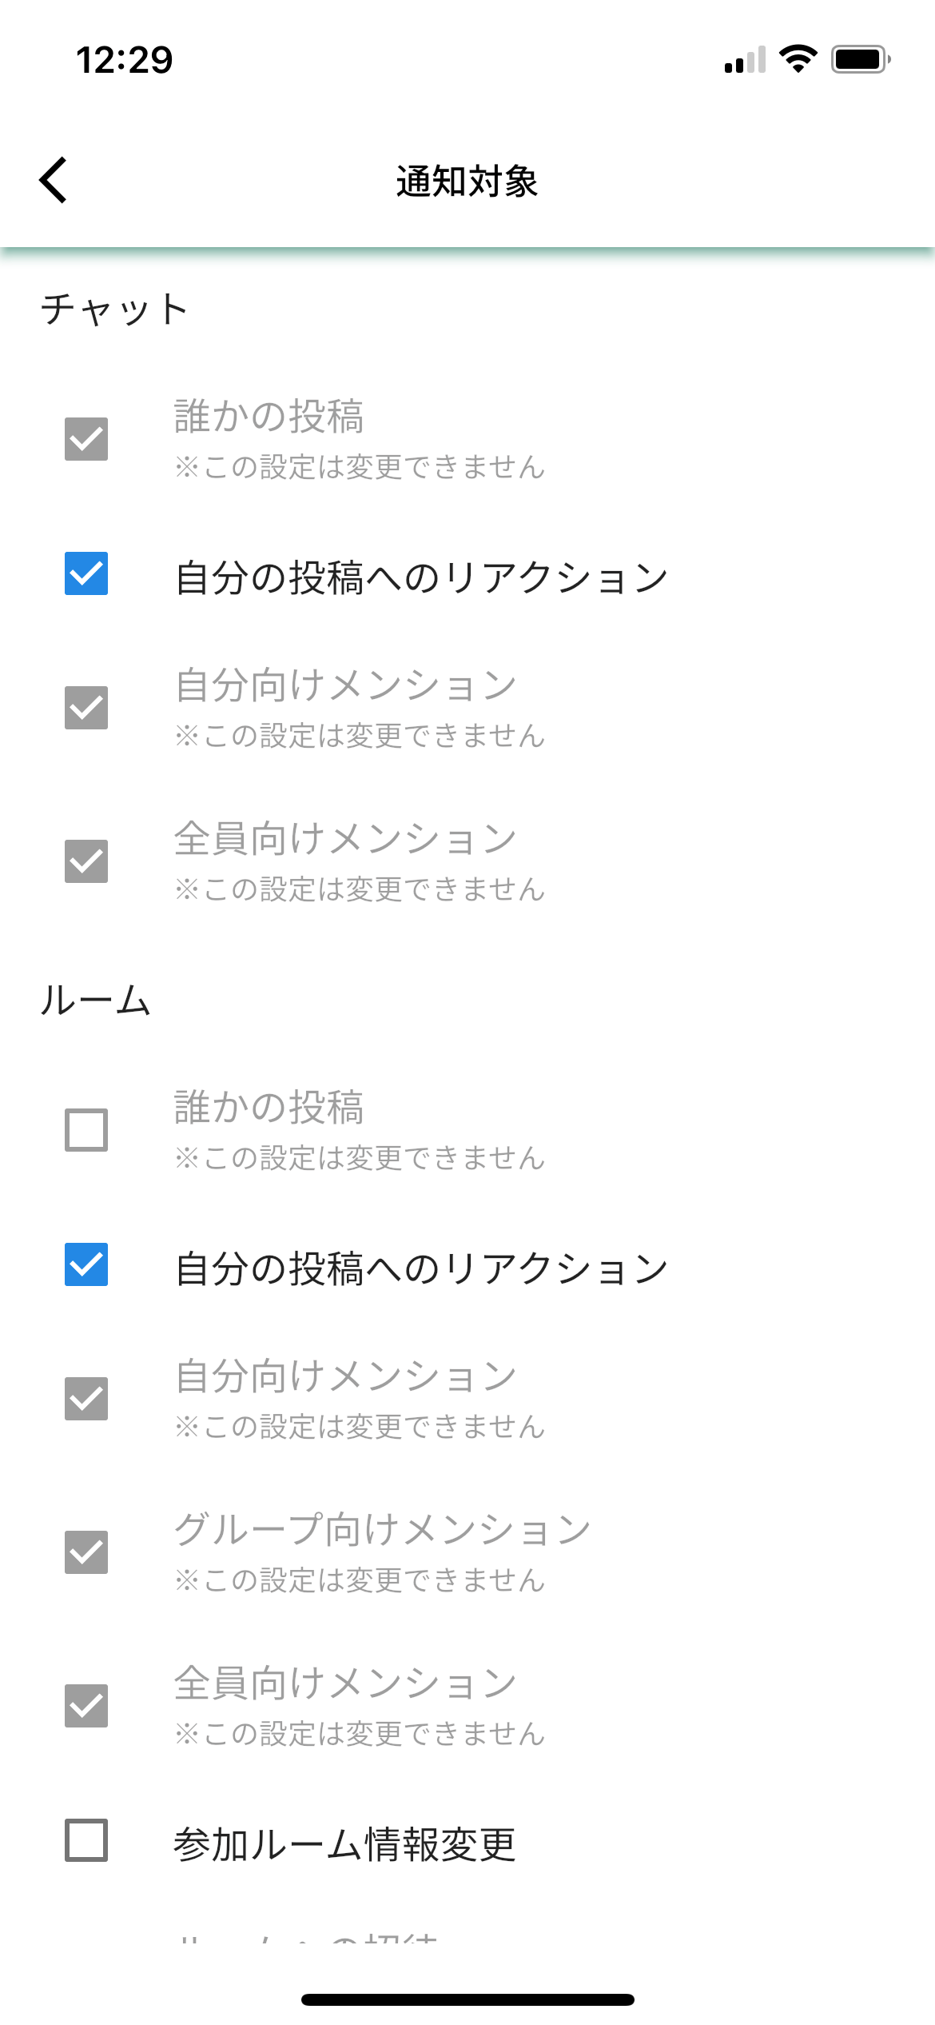The image size is (935, 2025).
Task: Tap the グループ向けメンション label
Action: (x=382, y=1529)
